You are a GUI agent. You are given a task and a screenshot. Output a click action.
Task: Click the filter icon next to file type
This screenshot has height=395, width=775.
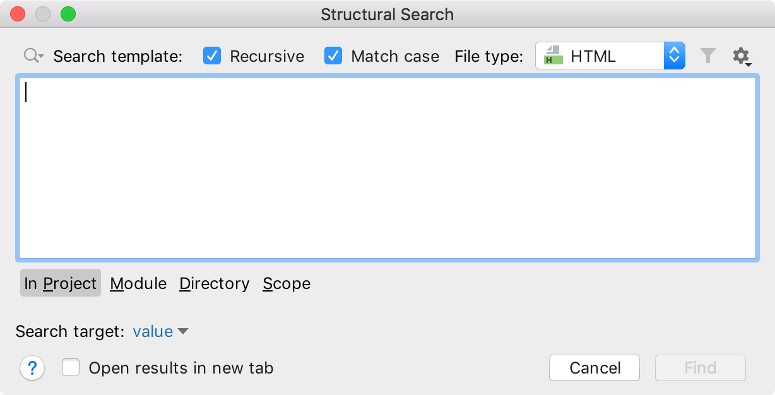tap(707, 56)
